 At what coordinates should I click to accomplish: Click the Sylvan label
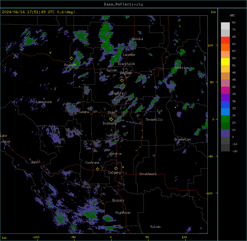tap(112, 70)
